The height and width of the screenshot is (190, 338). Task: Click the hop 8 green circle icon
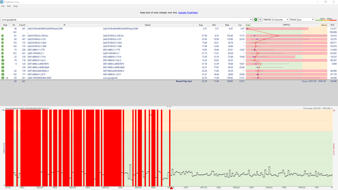point(2,53)
